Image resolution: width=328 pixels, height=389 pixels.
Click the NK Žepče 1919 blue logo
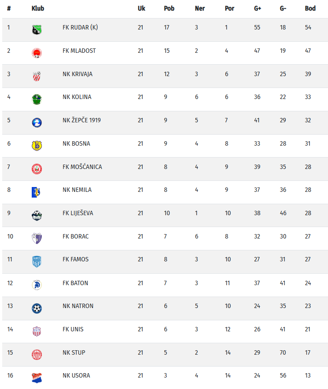37,123
